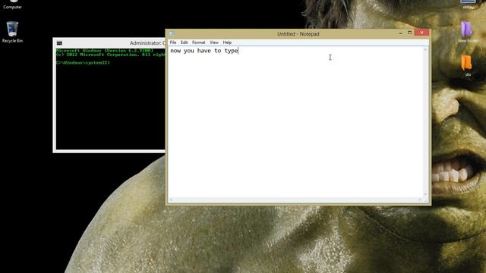Click the Notepad horizontal scrollbar left arrow

coord(171,199)
